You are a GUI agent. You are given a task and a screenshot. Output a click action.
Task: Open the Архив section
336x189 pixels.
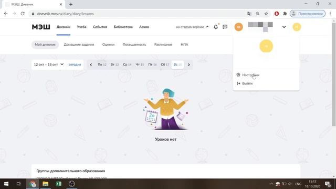click(144, 27)
